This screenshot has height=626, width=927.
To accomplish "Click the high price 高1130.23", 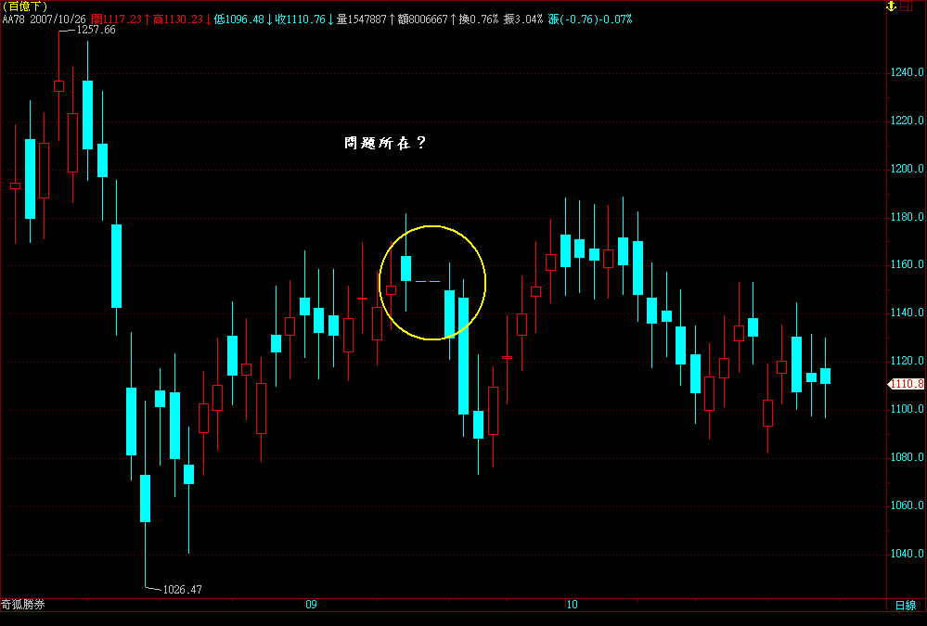I will tap(178, 19).
